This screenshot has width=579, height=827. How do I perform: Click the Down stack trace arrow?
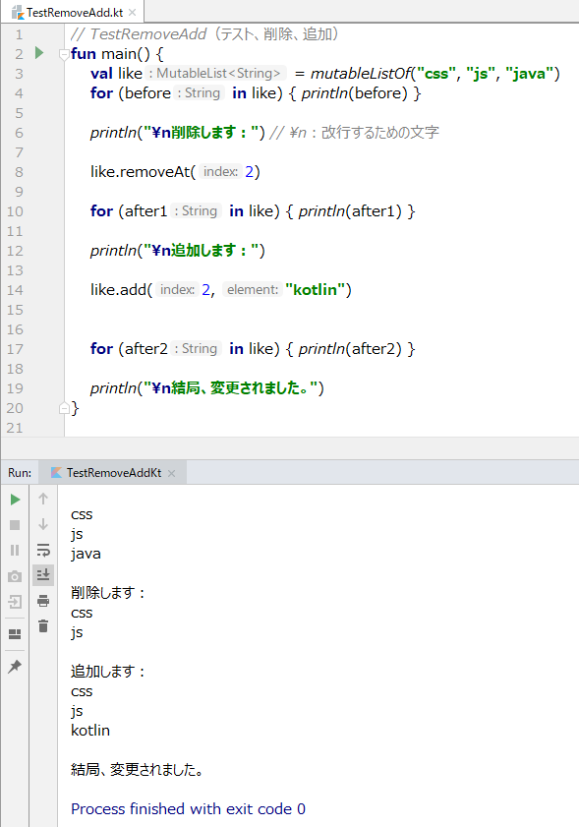tap(43, 524)
